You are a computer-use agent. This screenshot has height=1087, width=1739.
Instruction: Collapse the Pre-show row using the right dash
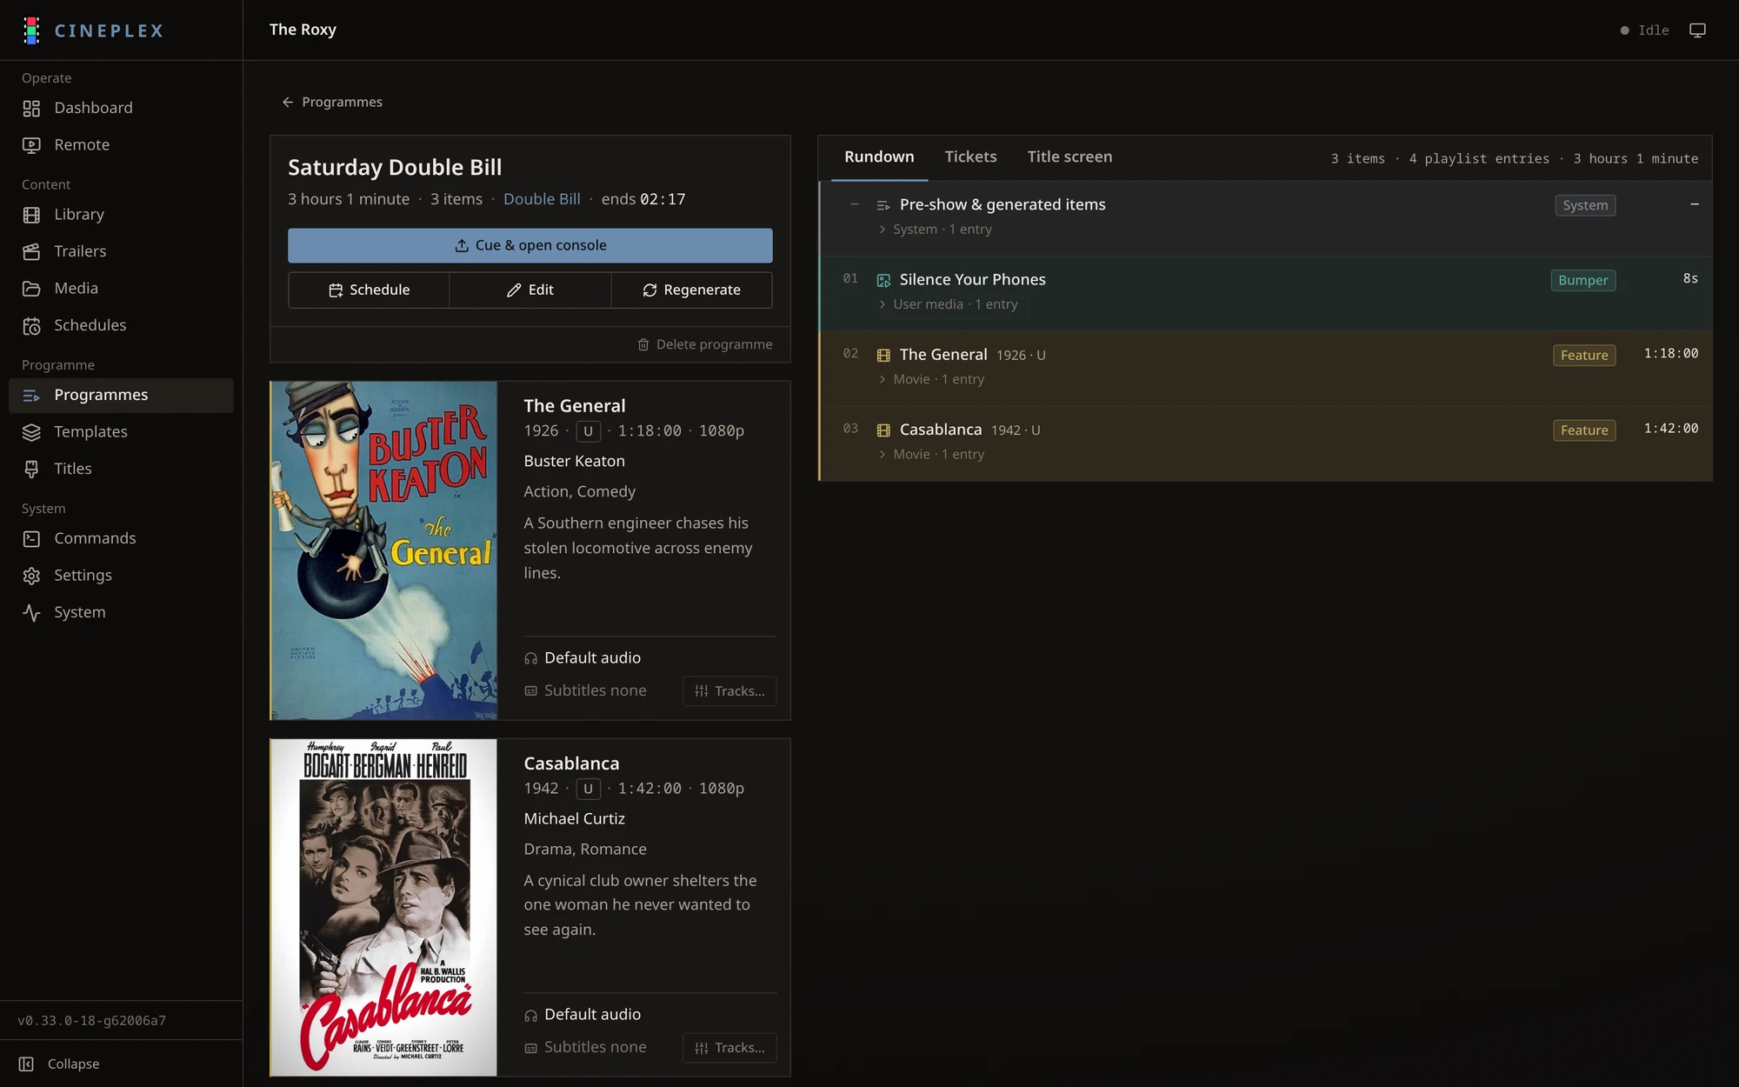tap(1694, 204)
